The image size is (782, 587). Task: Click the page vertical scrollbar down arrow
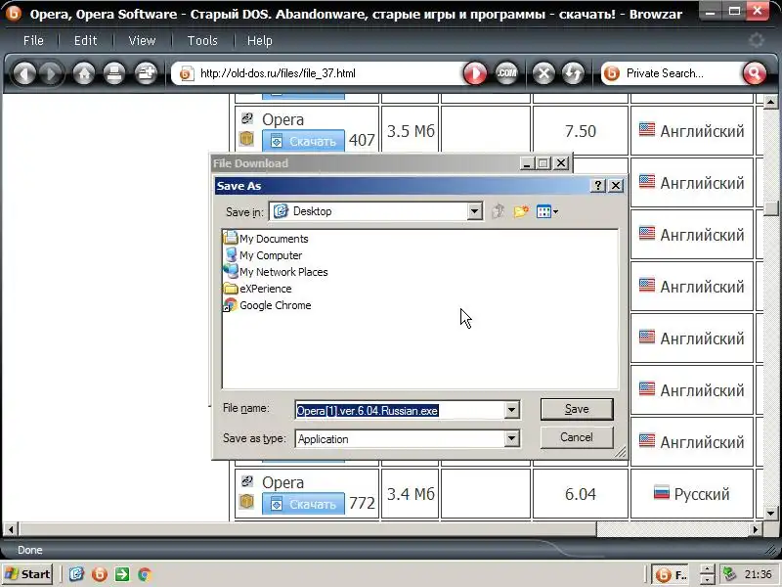pos(770,513)
